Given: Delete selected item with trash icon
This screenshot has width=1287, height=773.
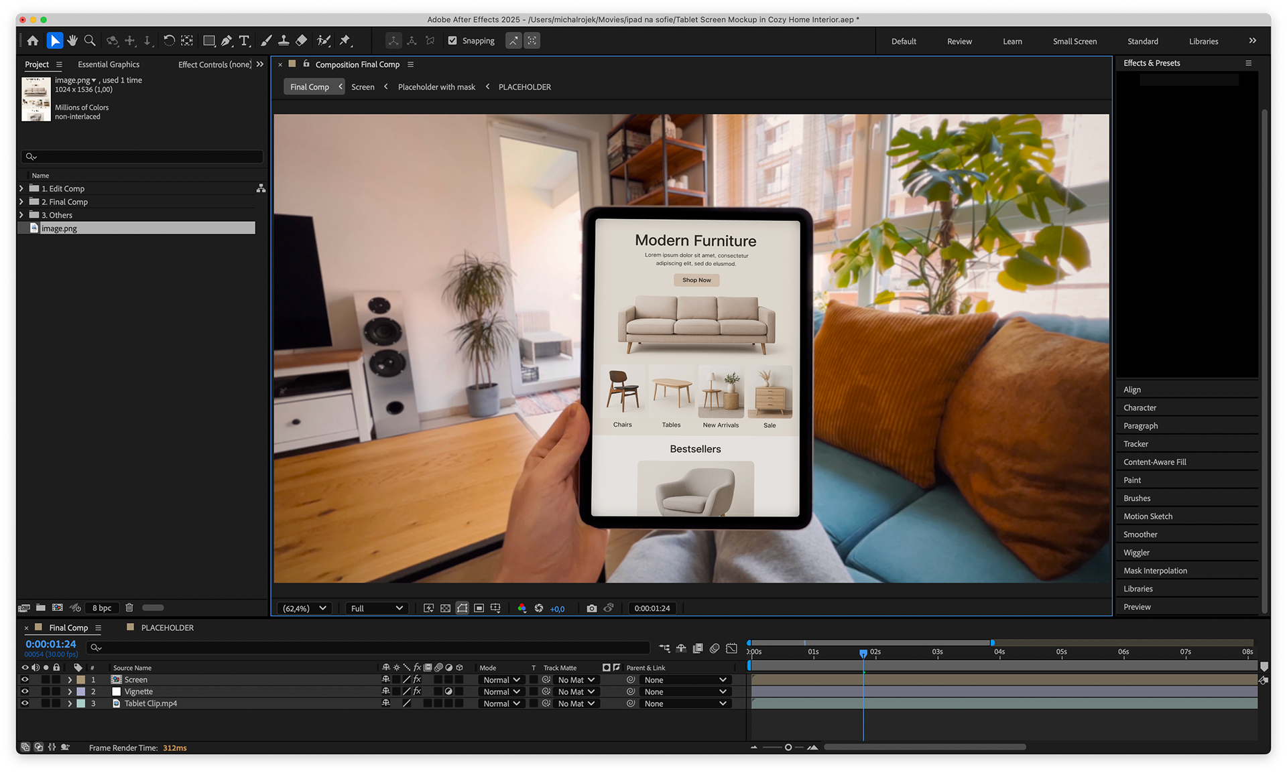Looking at the screenshot, I should 129,608.
